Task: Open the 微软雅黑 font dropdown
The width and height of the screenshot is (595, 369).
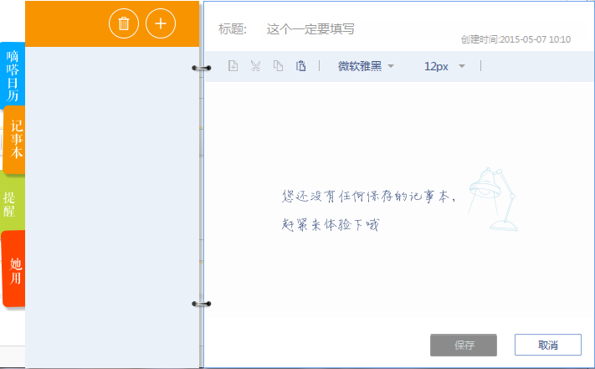Action: click(x=366, y=66)
